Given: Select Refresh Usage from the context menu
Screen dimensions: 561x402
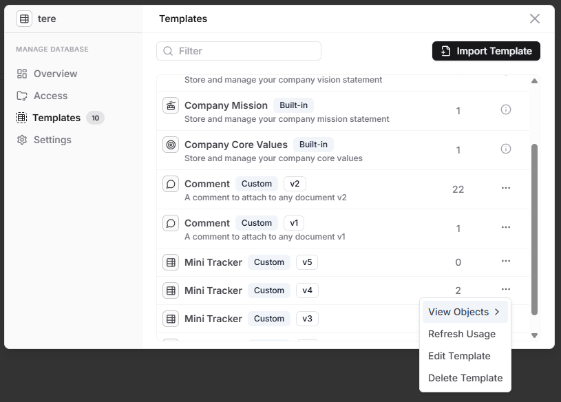Looking at the screenshot, I should [x=462, y=334].
